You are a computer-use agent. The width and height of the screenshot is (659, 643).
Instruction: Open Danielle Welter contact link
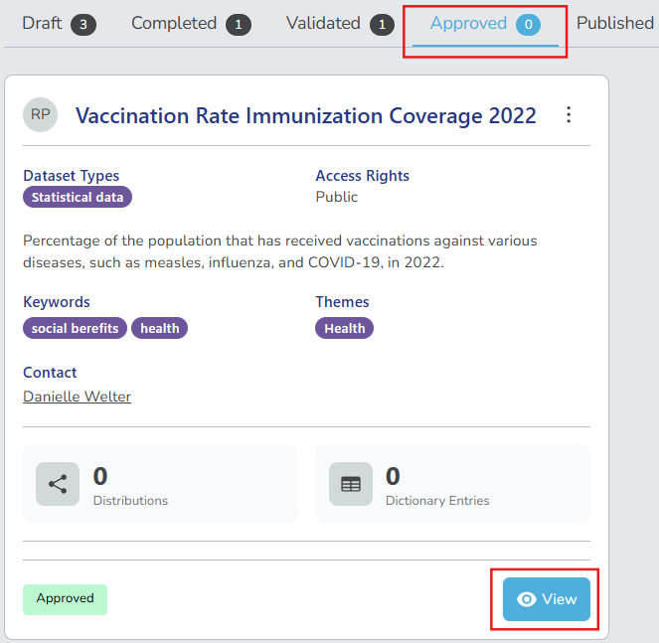tap(77, 397)
